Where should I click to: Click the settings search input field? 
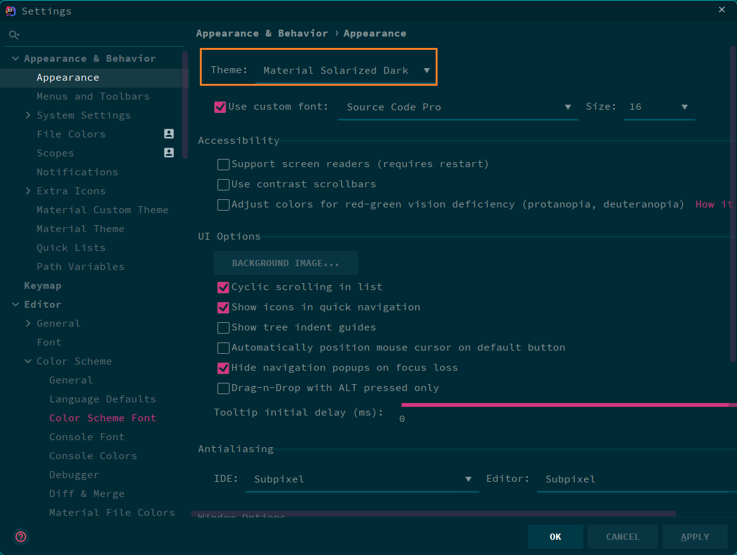click(x=94, y=35)
